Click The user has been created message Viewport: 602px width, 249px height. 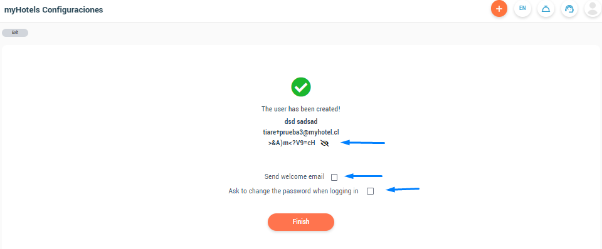301,109
